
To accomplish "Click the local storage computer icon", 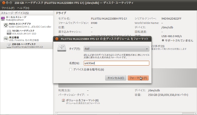I will pyautogui.click(x=3, y=18).
